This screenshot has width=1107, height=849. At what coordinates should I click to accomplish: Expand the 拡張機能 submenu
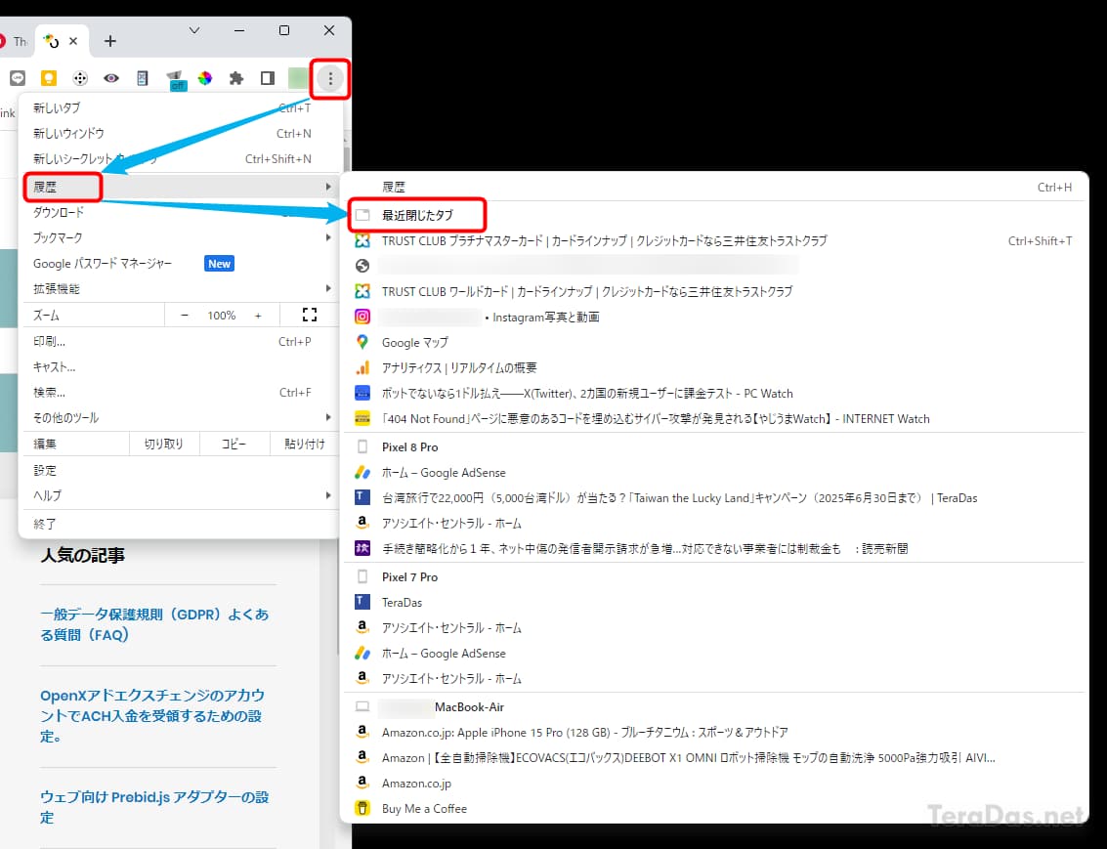pos(180,288)
